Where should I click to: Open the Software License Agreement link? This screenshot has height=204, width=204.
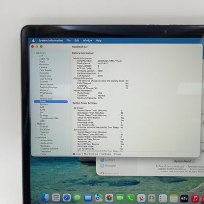tap(170, 166)
